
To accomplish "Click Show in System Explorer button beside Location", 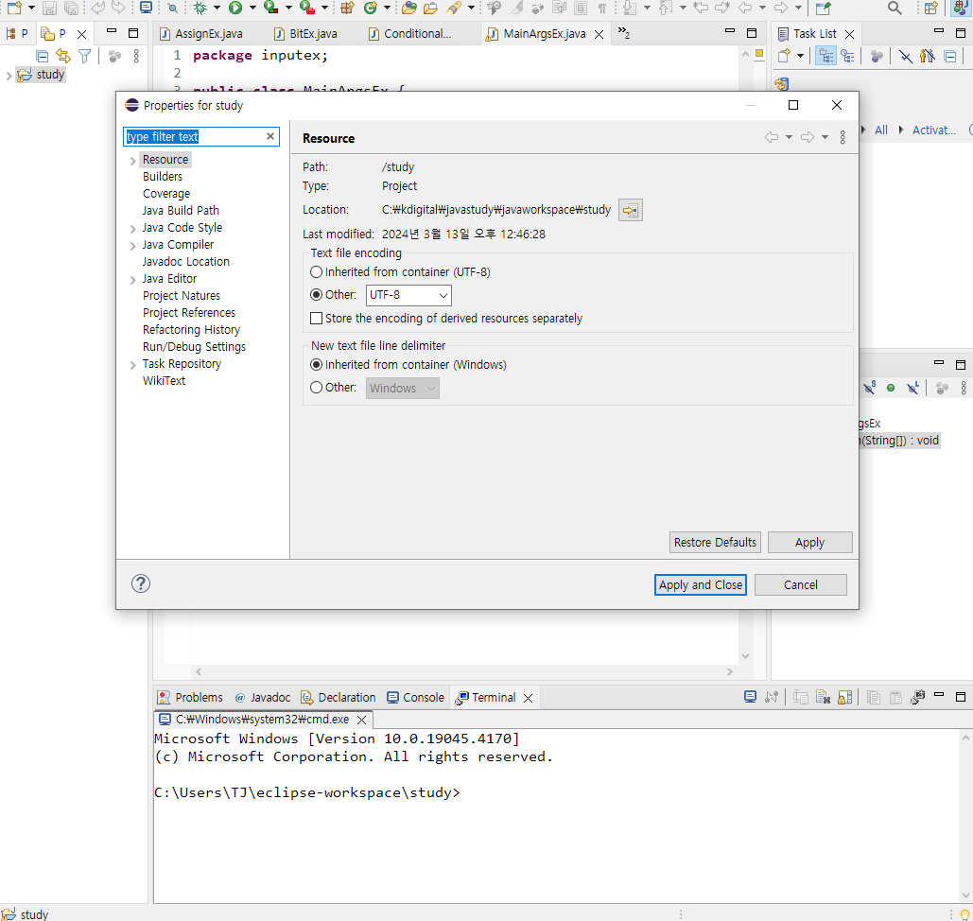I will pos(631,210).
